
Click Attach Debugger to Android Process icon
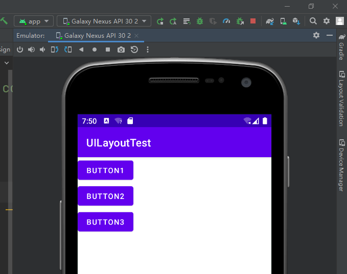pyautogui.click(x=240, y=21)
